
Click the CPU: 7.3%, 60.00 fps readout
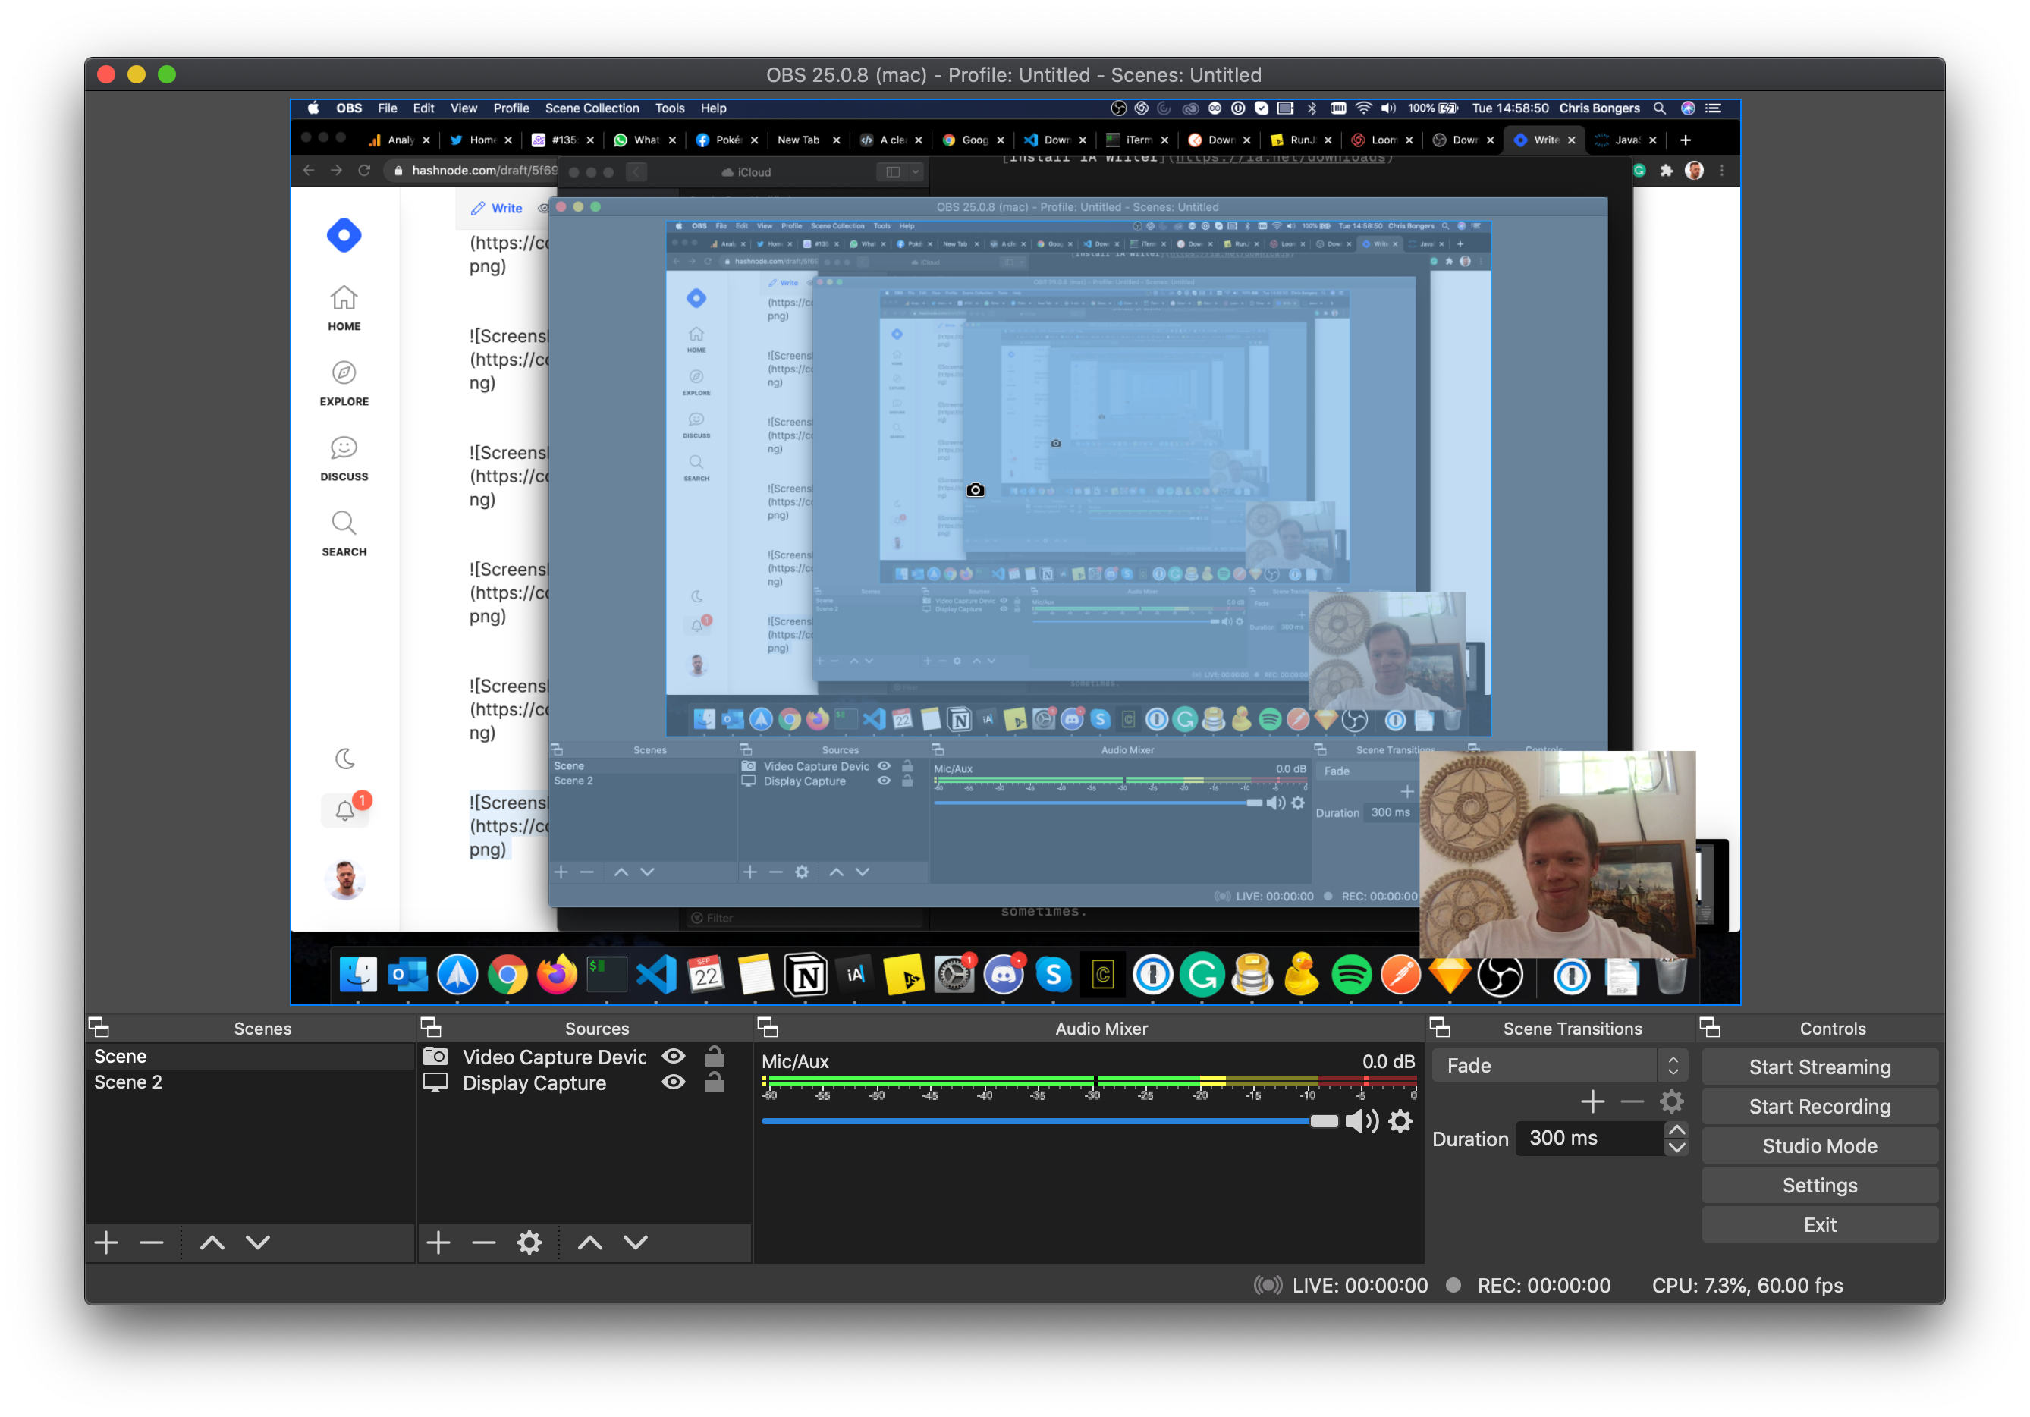click(x=1747, y=1285)
